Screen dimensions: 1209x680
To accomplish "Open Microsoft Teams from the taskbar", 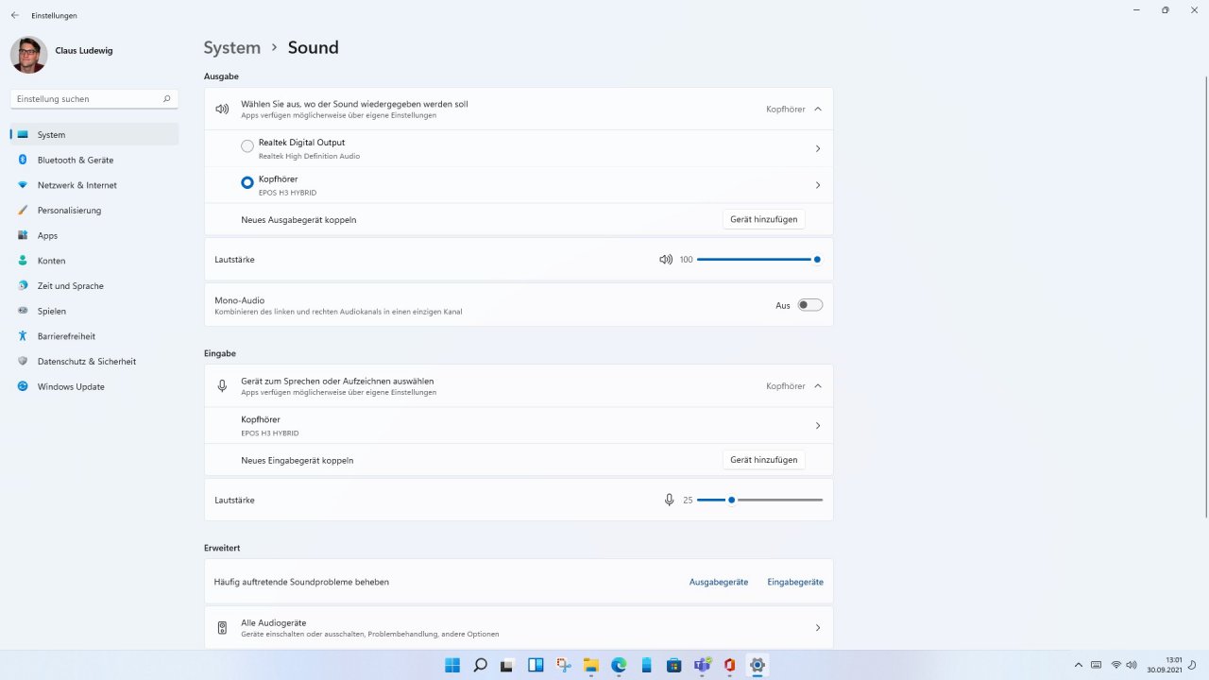I will (x=702, y=665).
